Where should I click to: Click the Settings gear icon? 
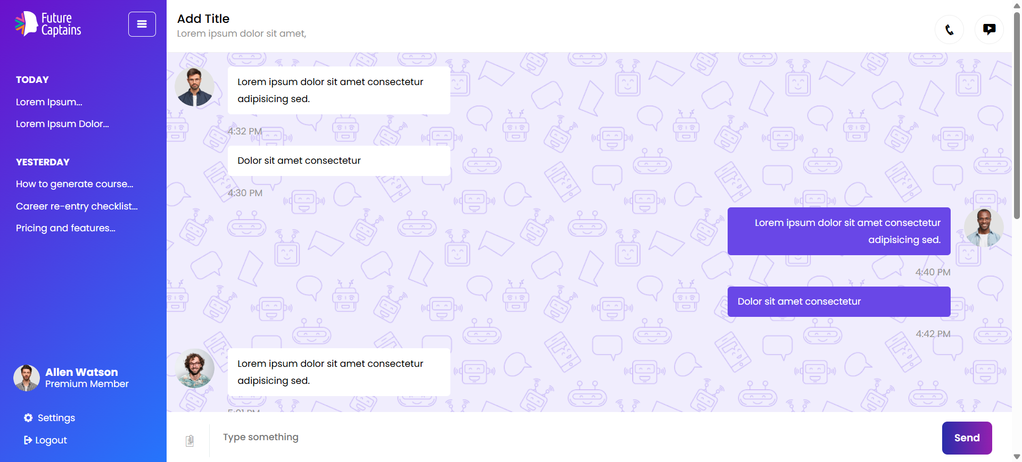pos(28,418)
